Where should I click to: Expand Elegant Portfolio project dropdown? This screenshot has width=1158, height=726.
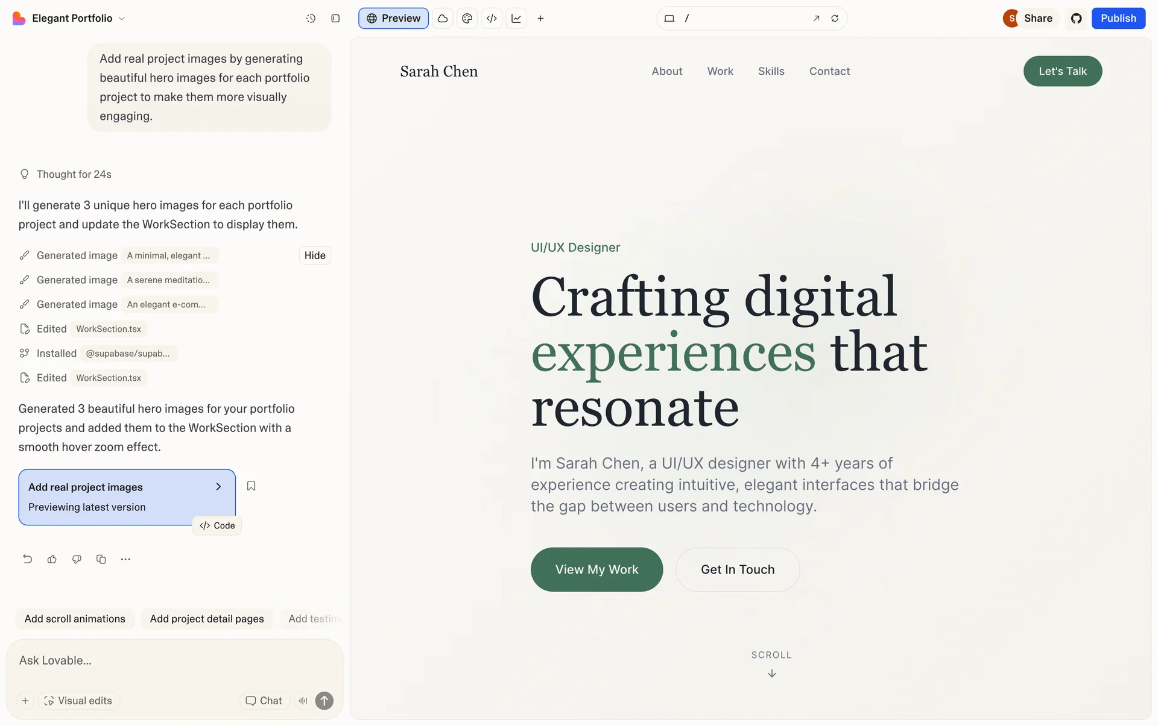click(122, 19)
